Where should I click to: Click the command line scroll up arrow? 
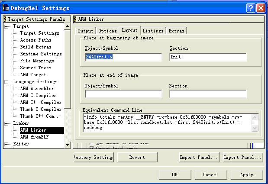pos(255,117)
